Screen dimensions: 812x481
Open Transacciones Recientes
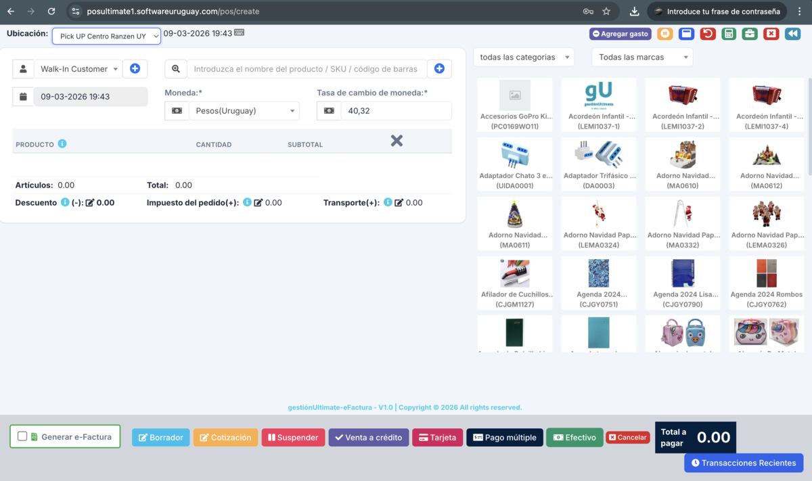tap(743, 463)
